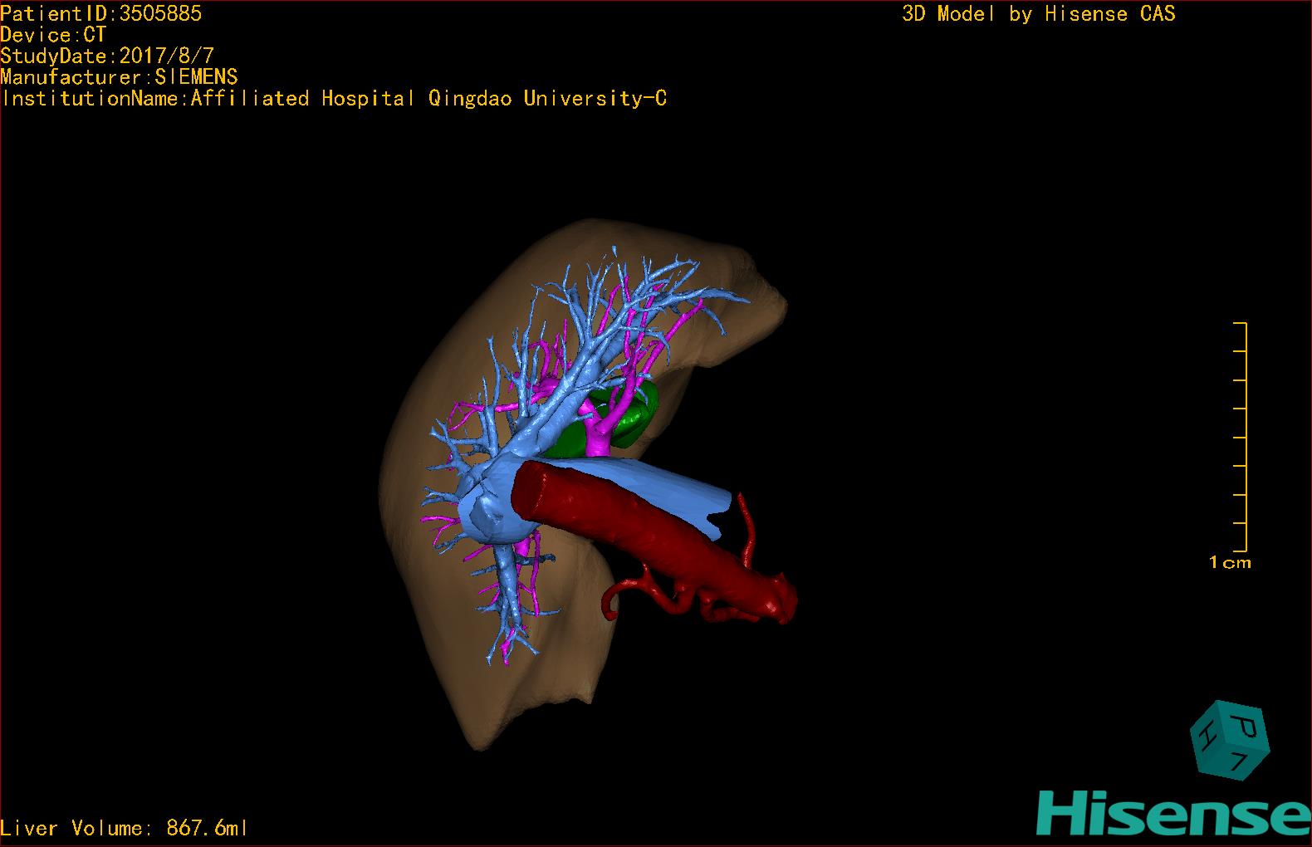Viewport: 1312px width, 847px height.
Task: Click the L face of orientation cube
Action: pyautogui.click(x=1239, y=760)
